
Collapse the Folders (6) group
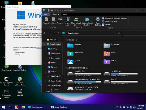tap(66, 40)
